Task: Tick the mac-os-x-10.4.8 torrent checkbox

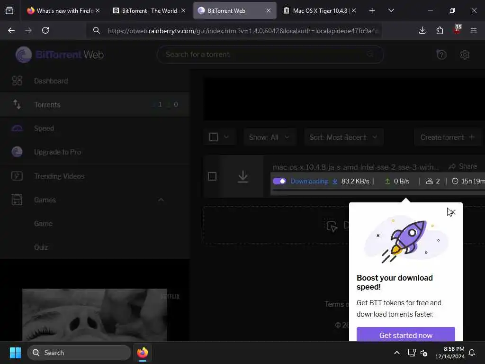Action: pos(212,176)
